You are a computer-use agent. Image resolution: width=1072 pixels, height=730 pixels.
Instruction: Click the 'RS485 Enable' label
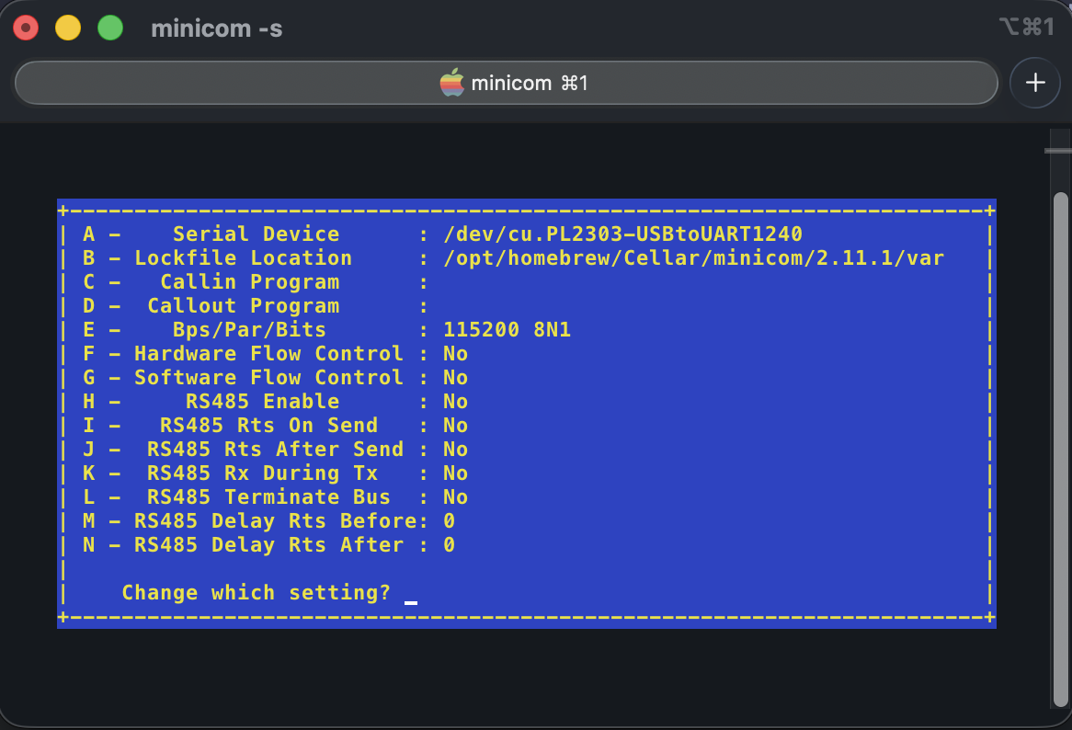[x=263, y=401]
